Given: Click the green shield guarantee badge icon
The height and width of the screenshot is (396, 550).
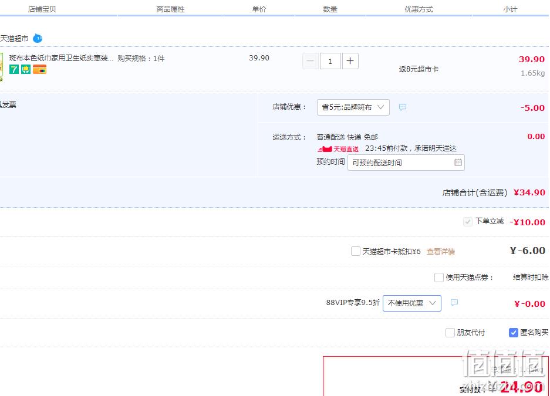Looking at the screenshot, I should [x=26, y=69].
